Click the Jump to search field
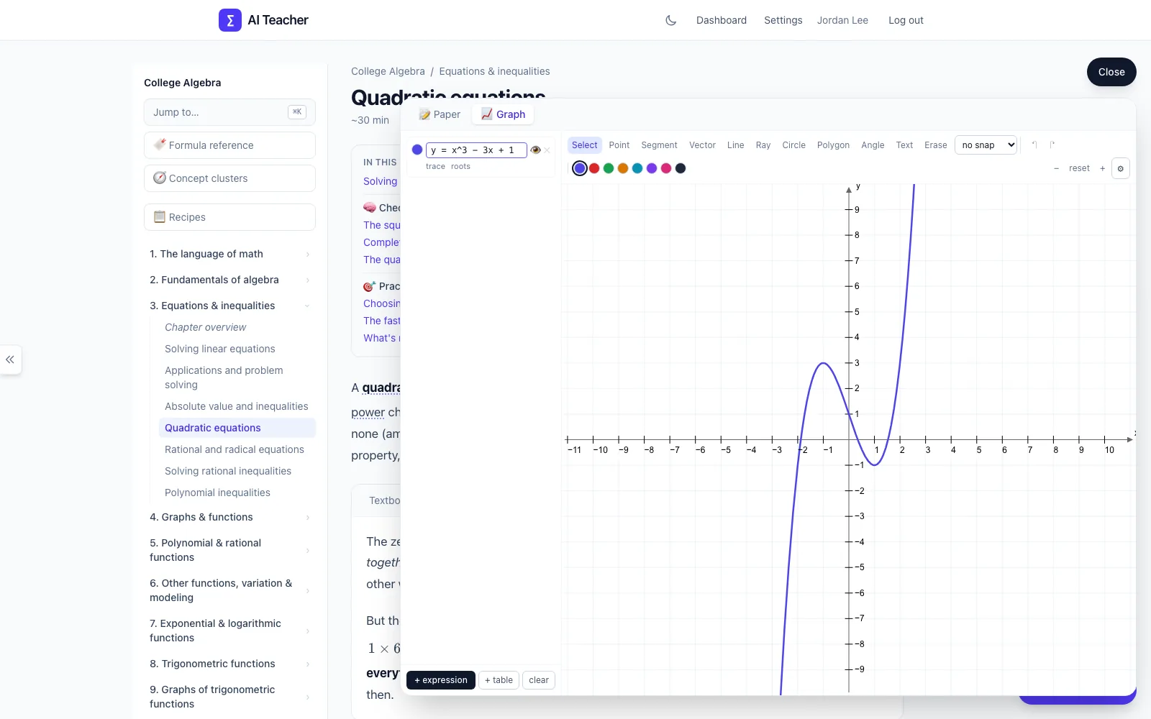This screenshot has width=1151, height=719. coord(229,112)
